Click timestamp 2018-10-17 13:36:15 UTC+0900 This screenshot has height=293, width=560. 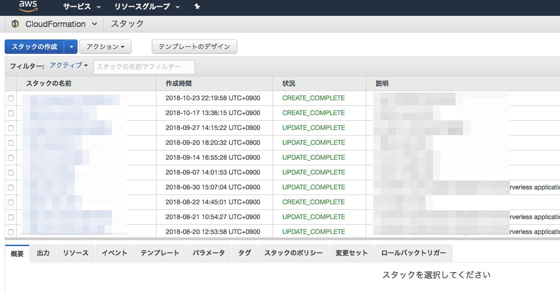click(x=213, y=113)
